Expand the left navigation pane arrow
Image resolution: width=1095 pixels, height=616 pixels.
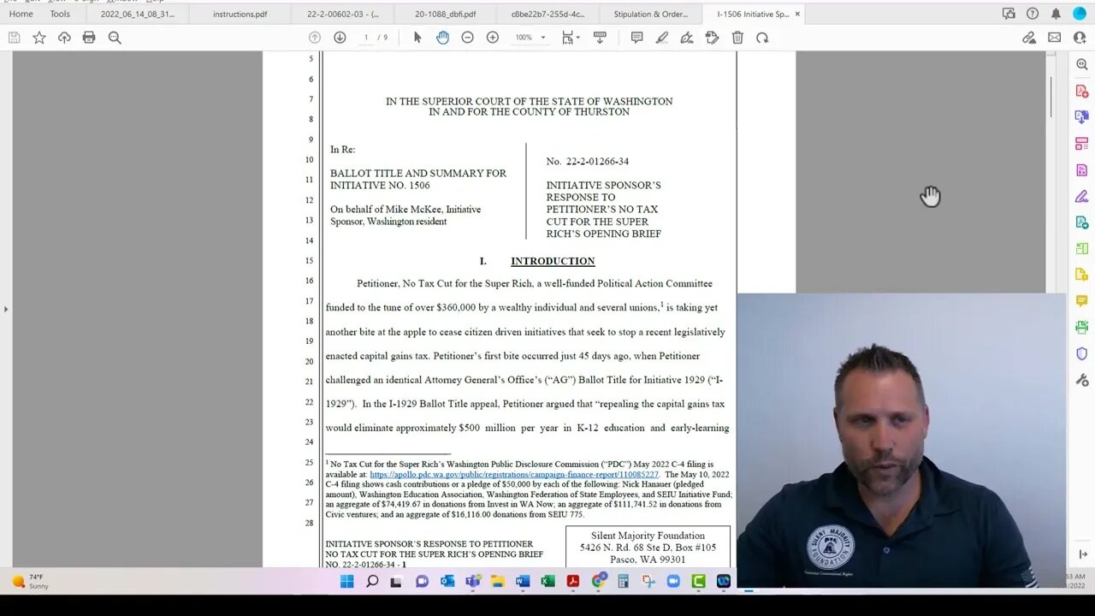click(6, 309)
